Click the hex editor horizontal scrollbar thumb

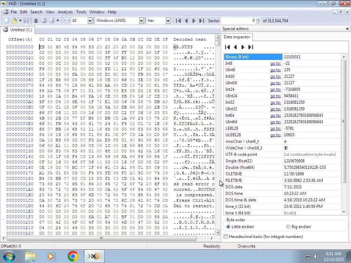point(101,238)
